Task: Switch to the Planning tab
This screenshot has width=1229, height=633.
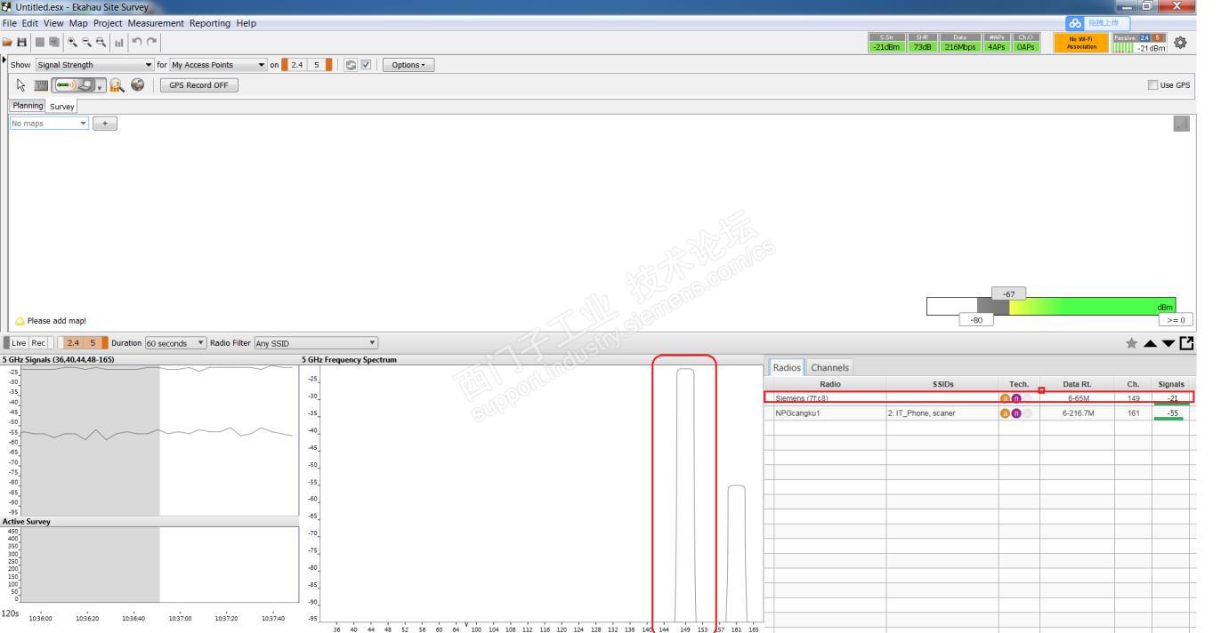Action: tap(28, 106)
